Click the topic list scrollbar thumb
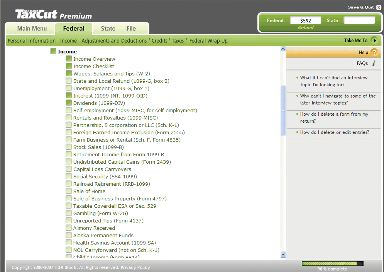 [283, 110]
